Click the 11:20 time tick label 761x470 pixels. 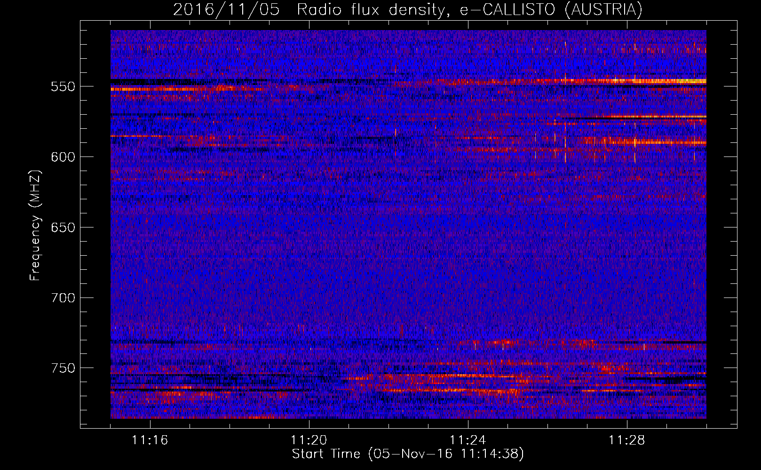(309, 440)
